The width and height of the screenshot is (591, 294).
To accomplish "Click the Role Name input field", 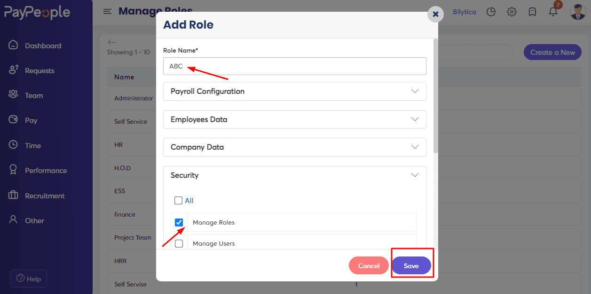I will tap(295, 66).
